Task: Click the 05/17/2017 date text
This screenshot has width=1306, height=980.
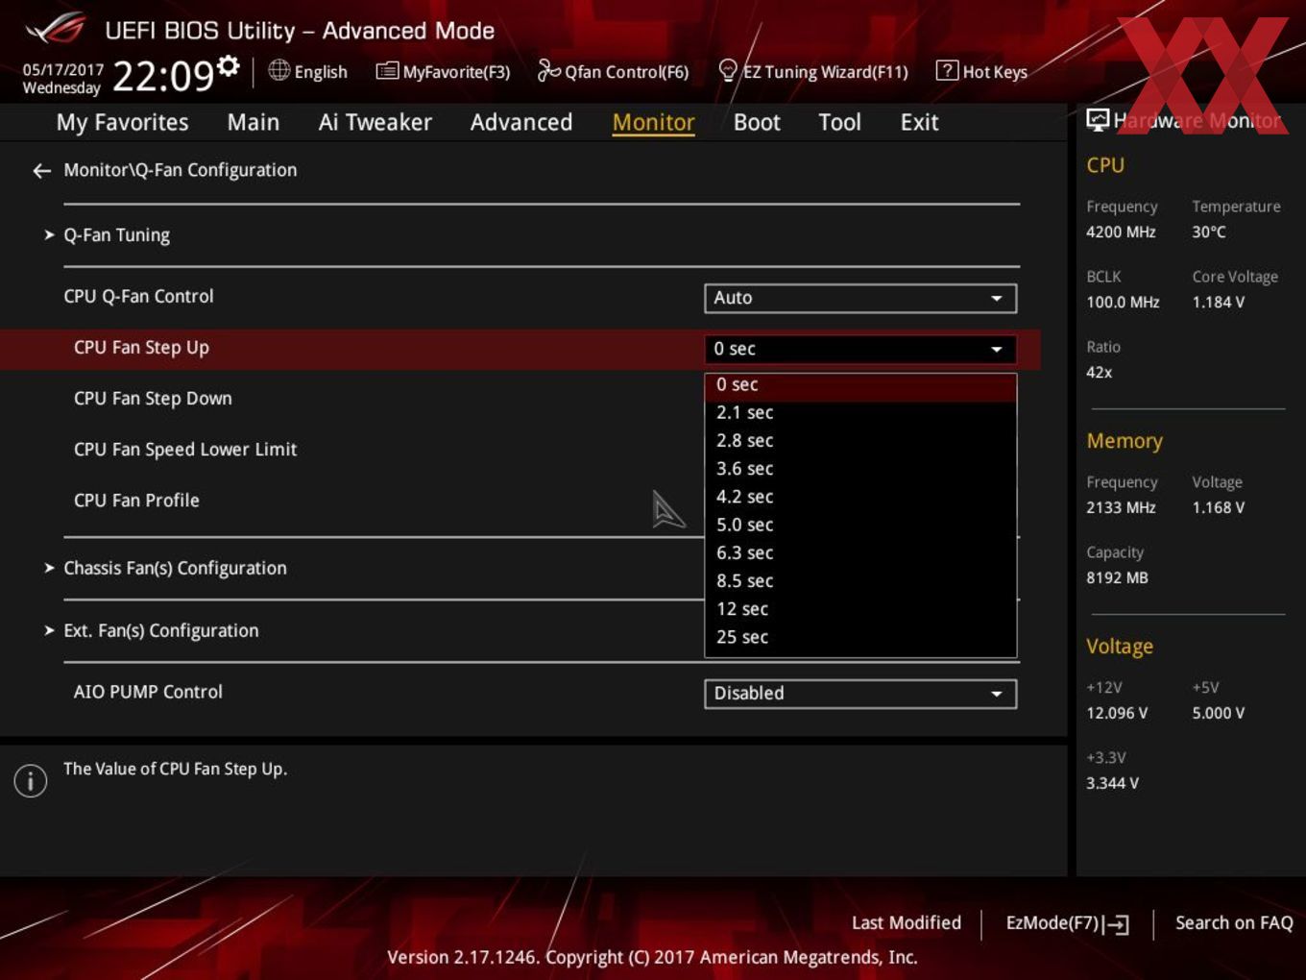Action: [63, 70]
